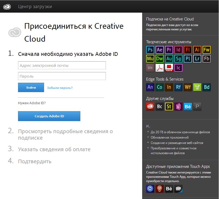Select the Photoshop Touch app icon
This screenshot has height=199, width=219.
(x=150, y=189)
